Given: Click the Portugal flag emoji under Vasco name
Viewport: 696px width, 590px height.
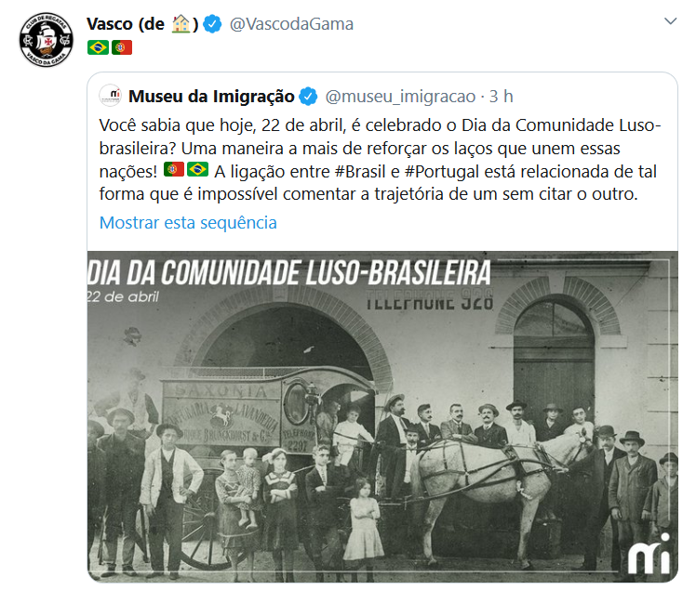Looking at the screenshot, I should 122,47.
